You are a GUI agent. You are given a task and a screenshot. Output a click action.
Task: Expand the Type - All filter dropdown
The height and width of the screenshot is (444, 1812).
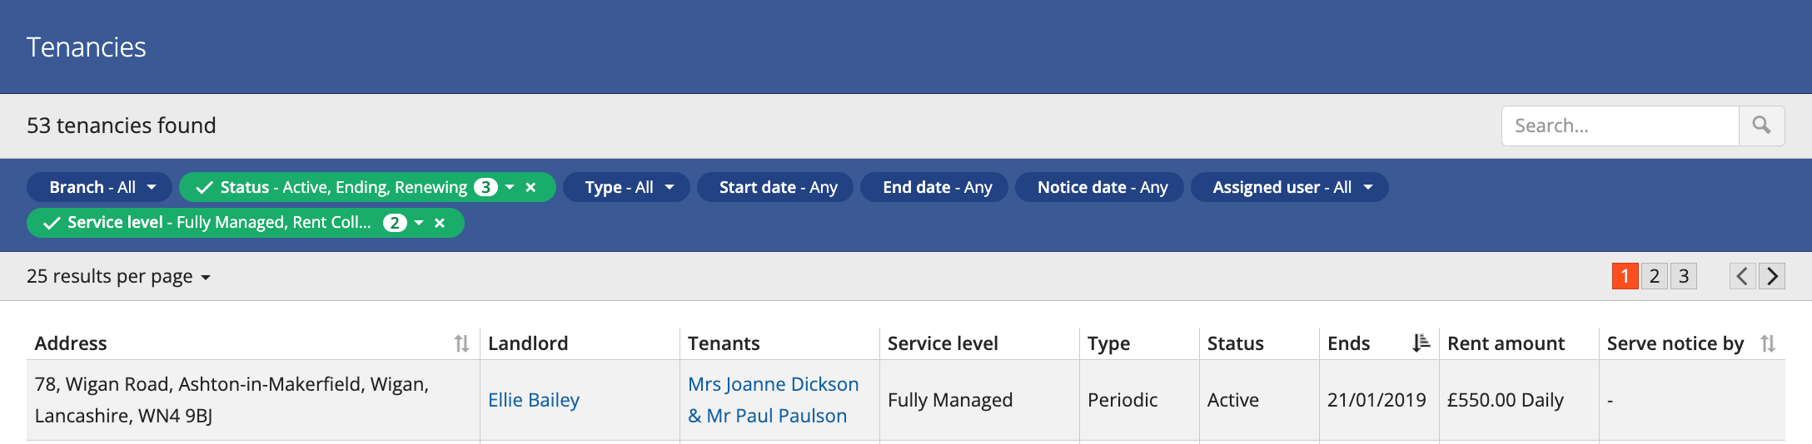(x=626, y=187)
